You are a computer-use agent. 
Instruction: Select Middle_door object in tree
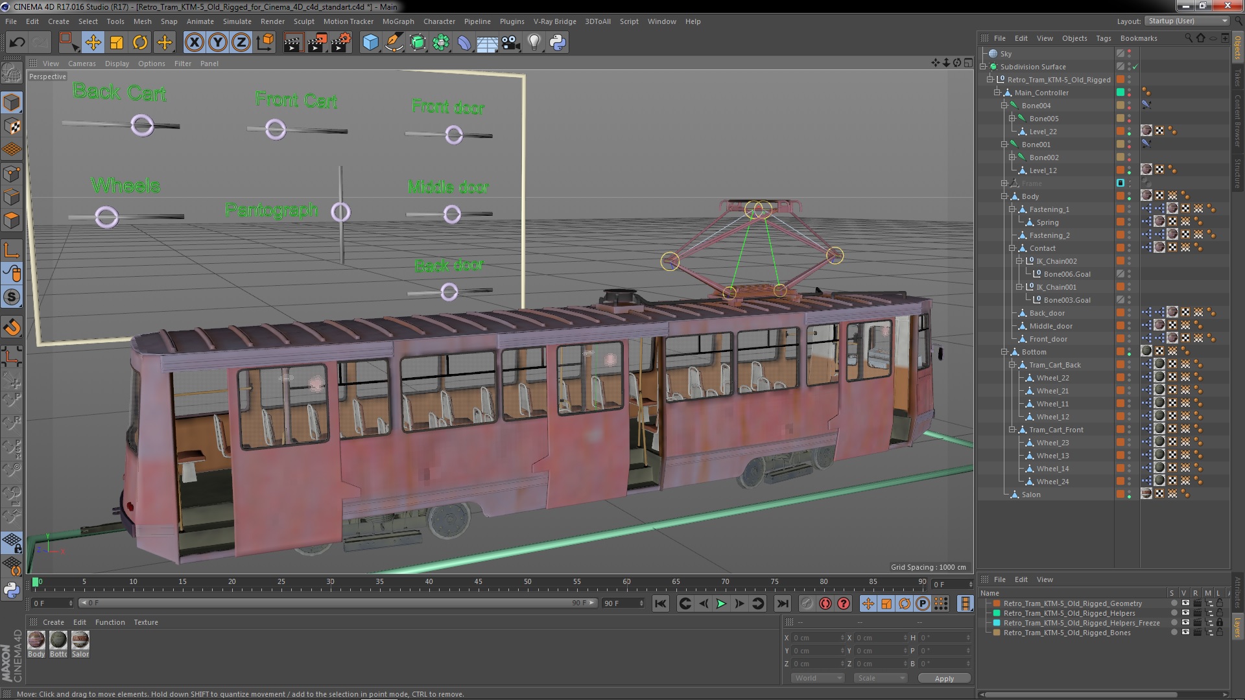click(1050, 326)
